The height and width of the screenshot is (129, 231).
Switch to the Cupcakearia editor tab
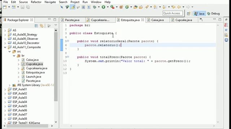tap(100, 20)
